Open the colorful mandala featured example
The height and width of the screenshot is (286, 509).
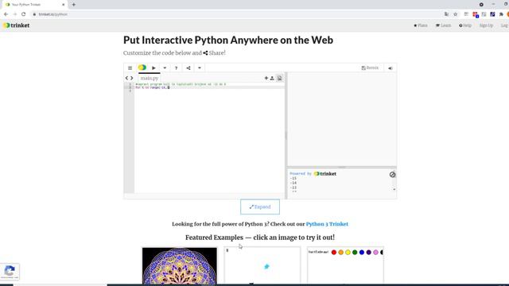[x=180, y=266]
